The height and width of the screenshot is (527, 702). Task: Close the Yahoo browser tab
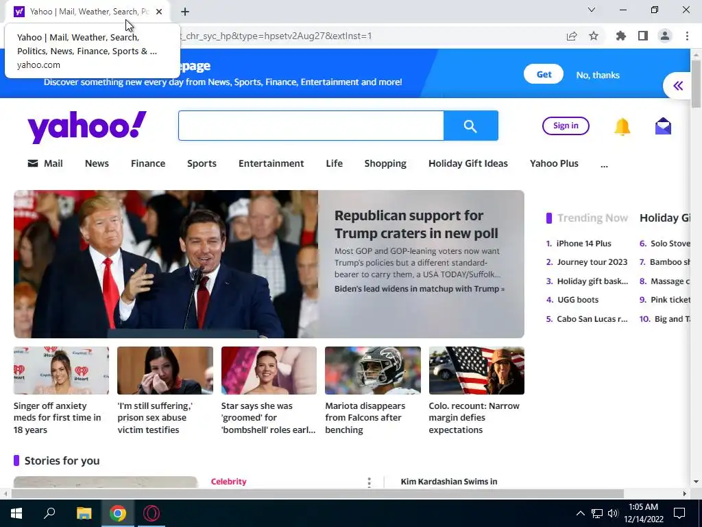(159, 12)
